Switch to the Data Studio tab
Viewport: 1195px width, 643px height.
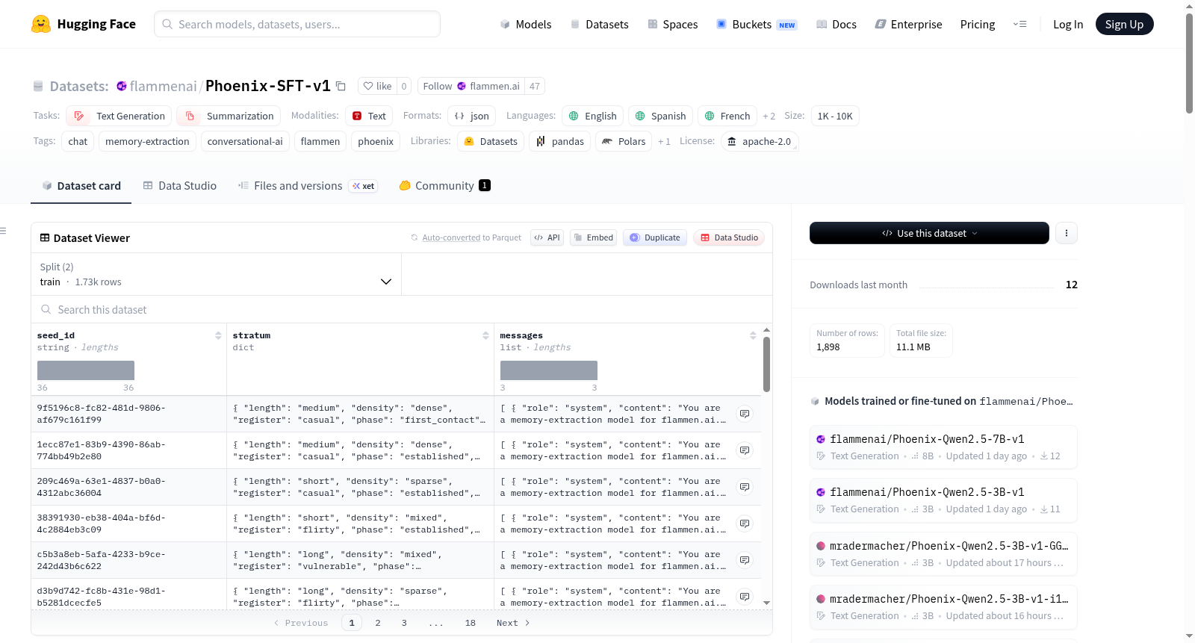click(180, 186)
